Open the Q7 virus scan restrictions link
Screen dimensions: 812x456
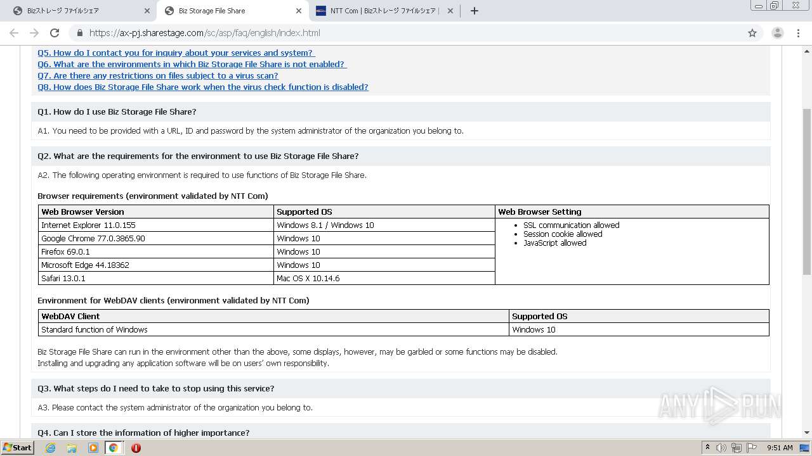(x=157, y=75)
